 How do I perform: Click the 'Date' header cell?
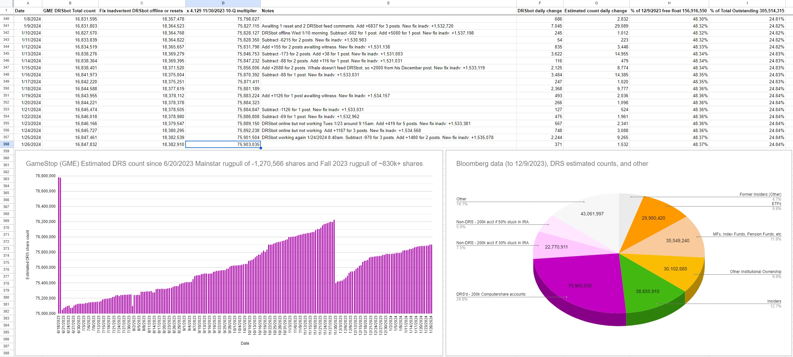[x=28, y=11]
